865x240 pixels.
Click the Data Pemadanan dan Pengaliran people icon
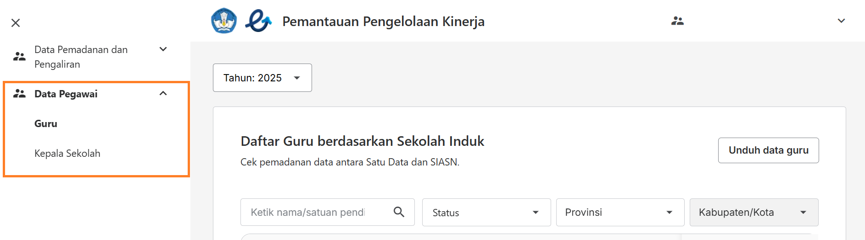pos(19,57)
